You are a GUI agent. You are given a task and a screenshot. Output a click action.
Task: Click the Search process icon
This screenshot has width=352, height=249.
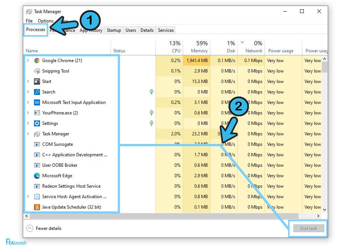37,92
